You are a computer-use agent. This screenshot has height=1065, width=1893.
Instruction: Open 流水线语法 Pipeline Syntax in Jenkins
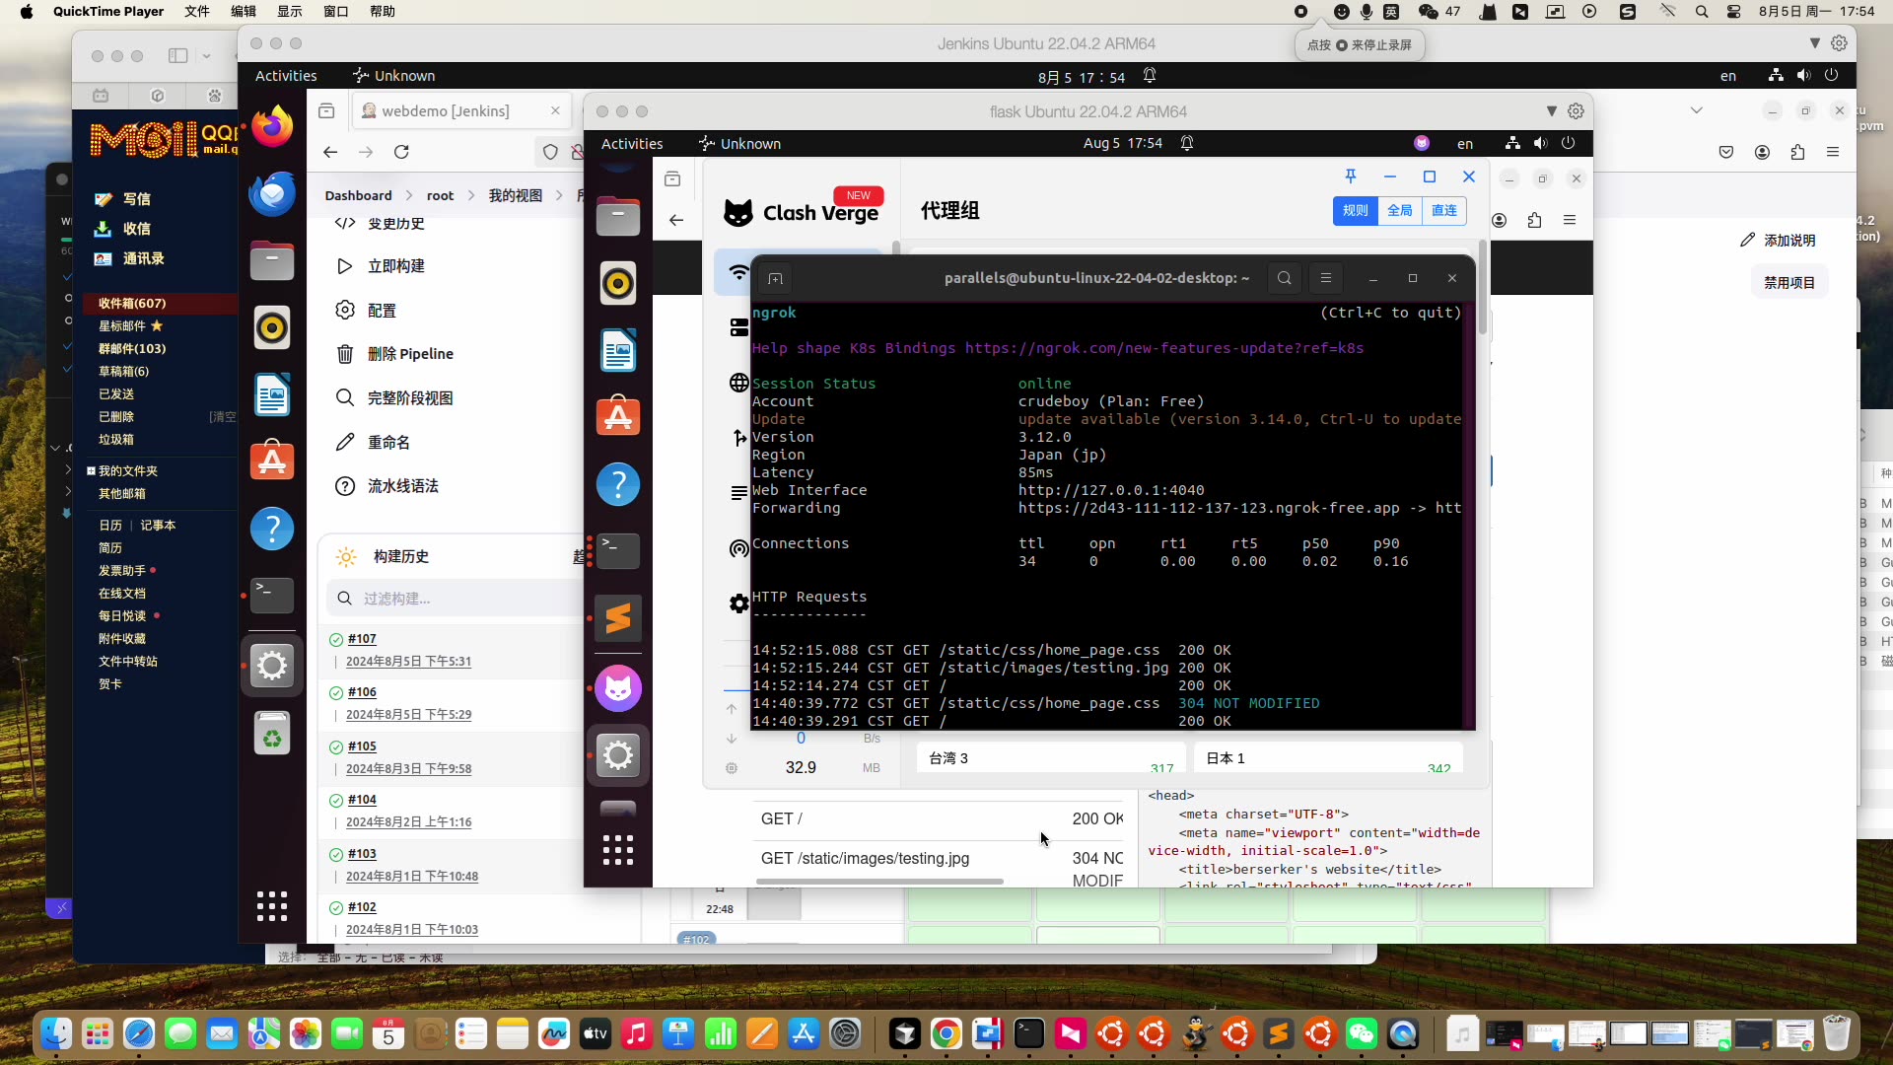pyautogui.click(x=402, y=485)
